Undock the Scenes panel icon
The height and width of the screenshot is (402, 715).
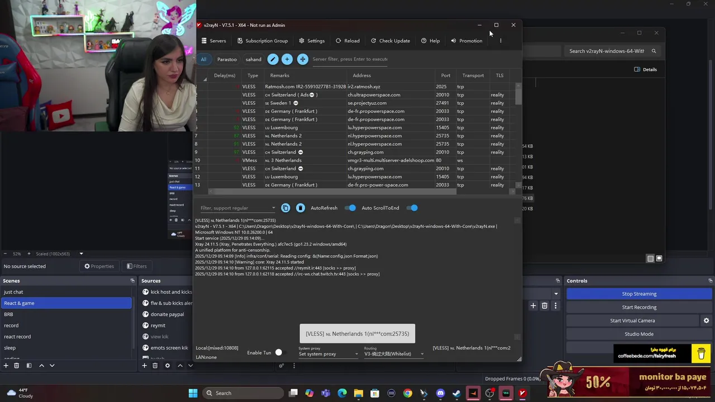[x=132, y=281]
